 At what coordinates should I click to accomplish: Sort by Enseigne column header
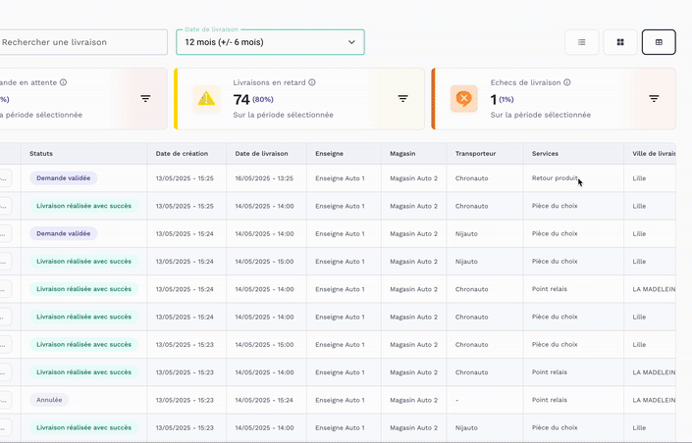[329, 154]
